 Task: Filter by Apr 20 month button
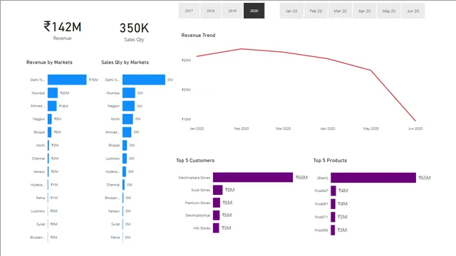coord(364,11)
